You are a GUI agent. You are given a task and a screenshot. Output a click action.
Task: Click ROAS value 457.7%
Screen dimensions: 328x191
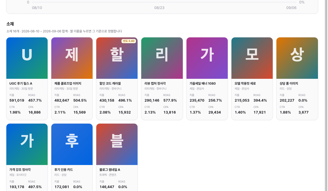(35, 101)
